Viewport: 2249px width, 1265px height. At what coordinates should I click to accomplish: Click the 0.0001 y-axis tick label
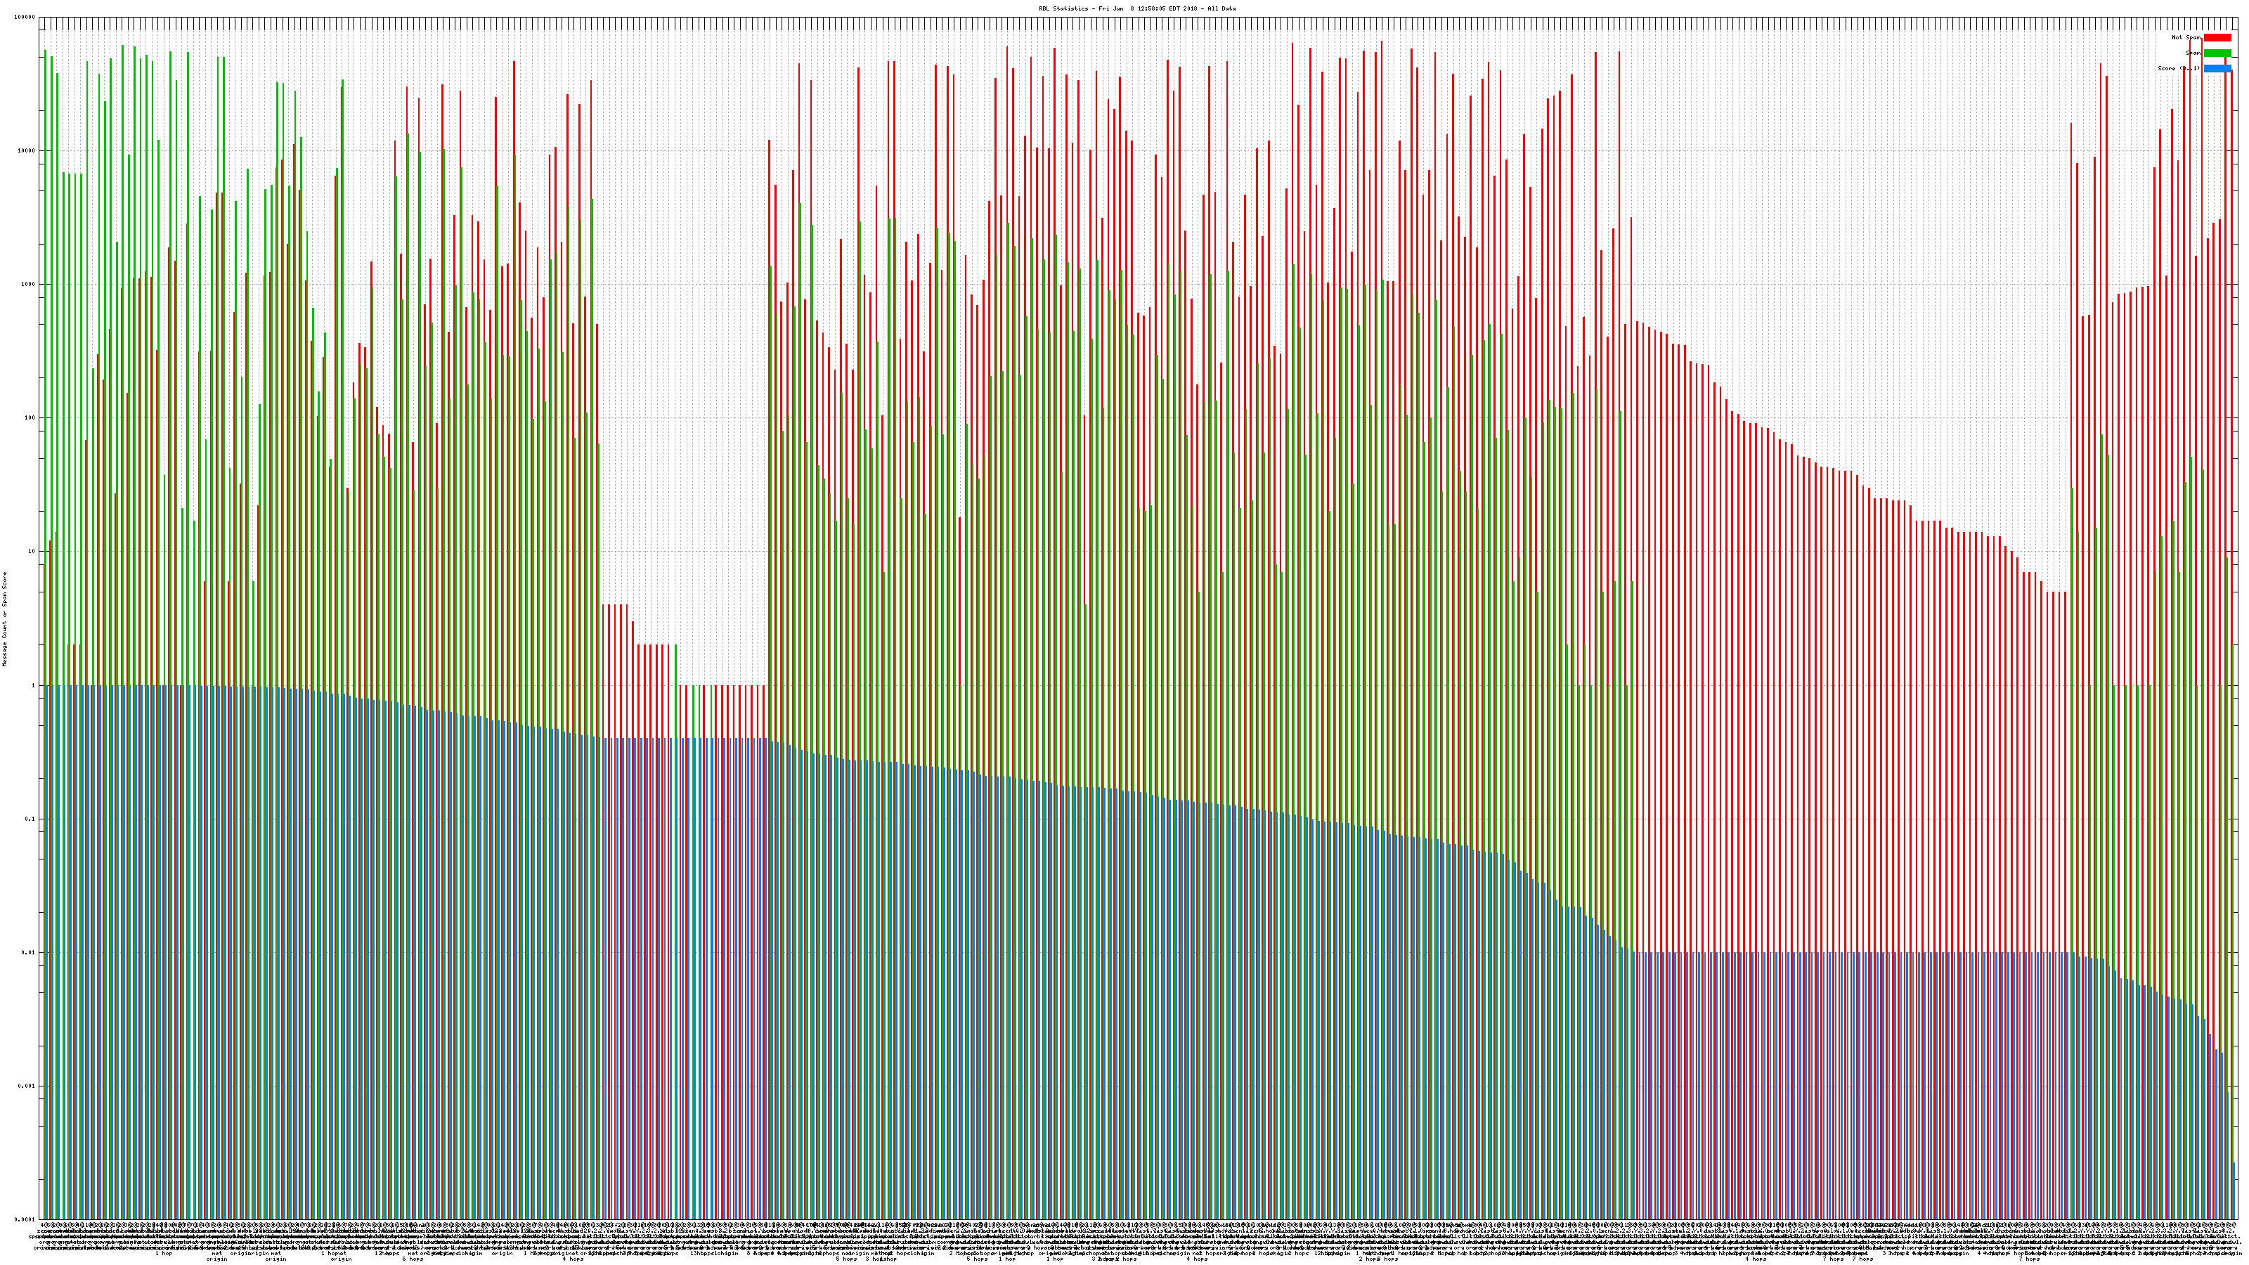[x=25, y=1219]
